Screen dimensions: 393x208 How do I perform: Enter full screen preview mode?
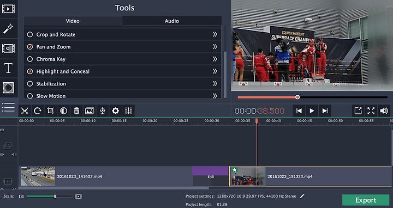click(x=371, y=111)
